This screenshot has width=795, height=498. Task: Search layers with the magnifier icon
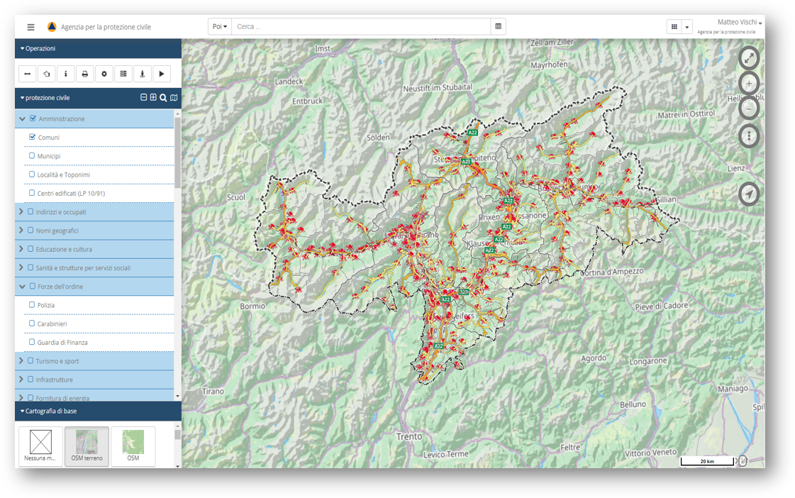click(x=163, y=98)
